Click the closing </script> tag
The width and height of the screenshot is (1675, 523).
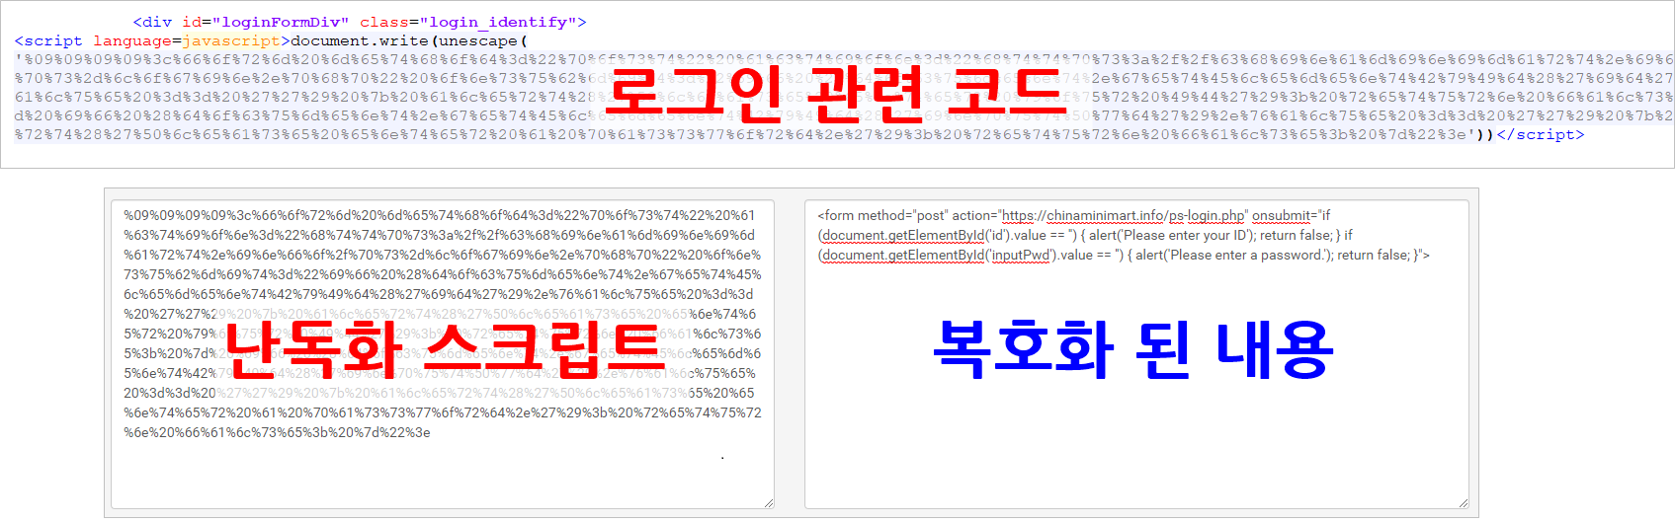pos(1541,134)
